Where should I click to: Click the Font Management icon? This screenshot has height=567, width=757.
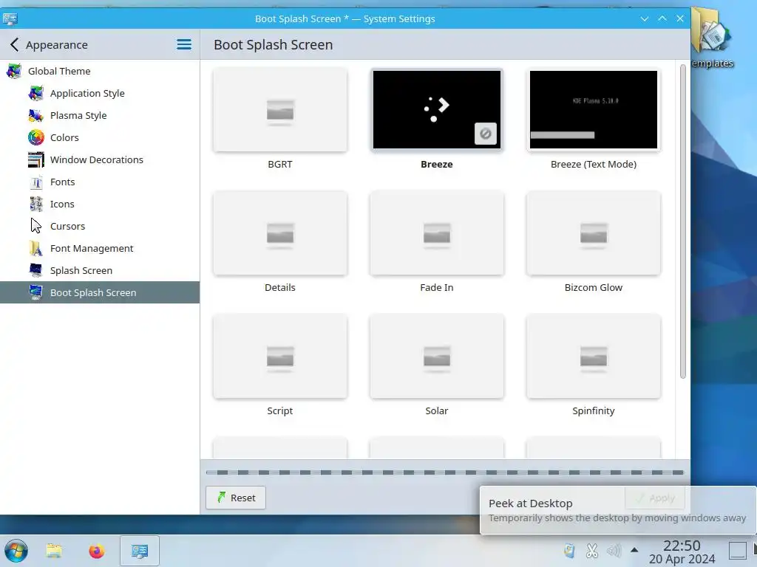click(35, 248)
